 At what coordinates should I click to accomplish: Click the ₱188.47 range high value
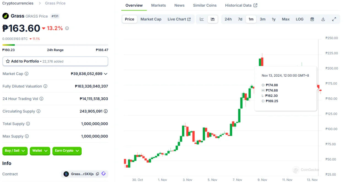point(102,50)
